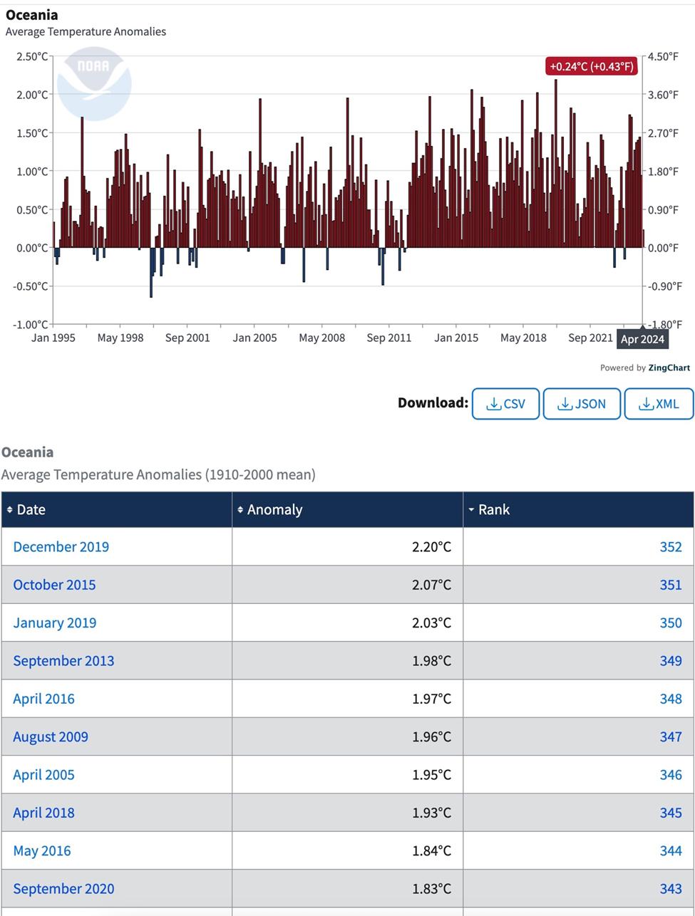Screen dimensions: 695x916
Task: Click rank 344 in the table
Action: click(670, 851)
